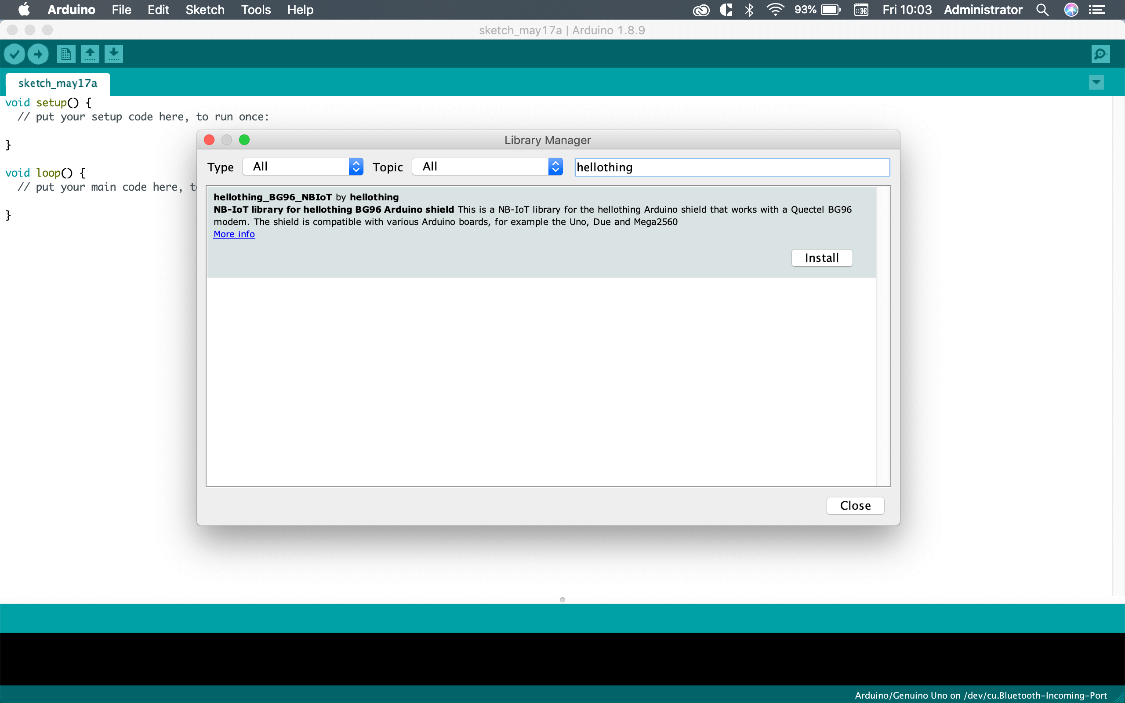
Task: Open the Notification Center list icon
Action: click(1097, 10)
